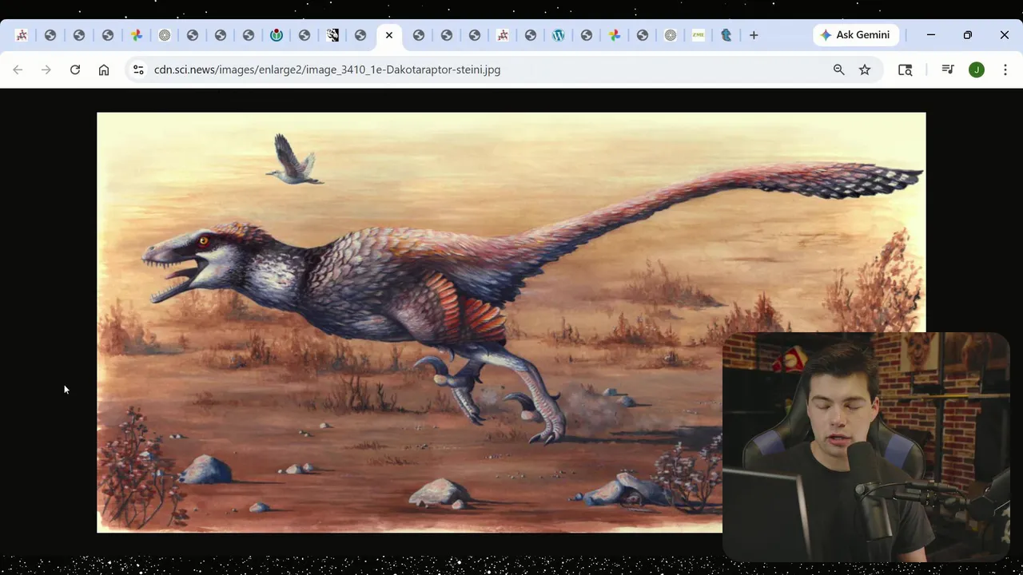Reload the current page
The image size is (1023, 575).
pyautogui.click(x=75, y=69)
